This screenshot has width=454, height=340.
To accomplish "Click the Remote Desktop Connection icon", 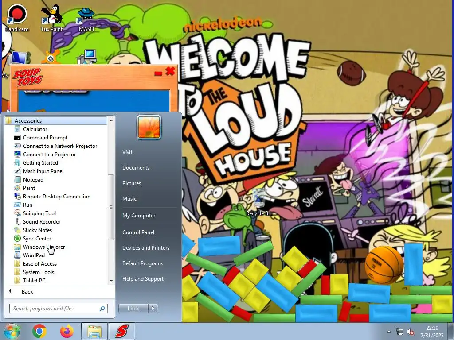I will coord(17,196).
